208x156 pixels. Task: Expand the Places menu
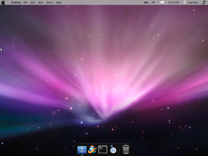coord(50,3)
